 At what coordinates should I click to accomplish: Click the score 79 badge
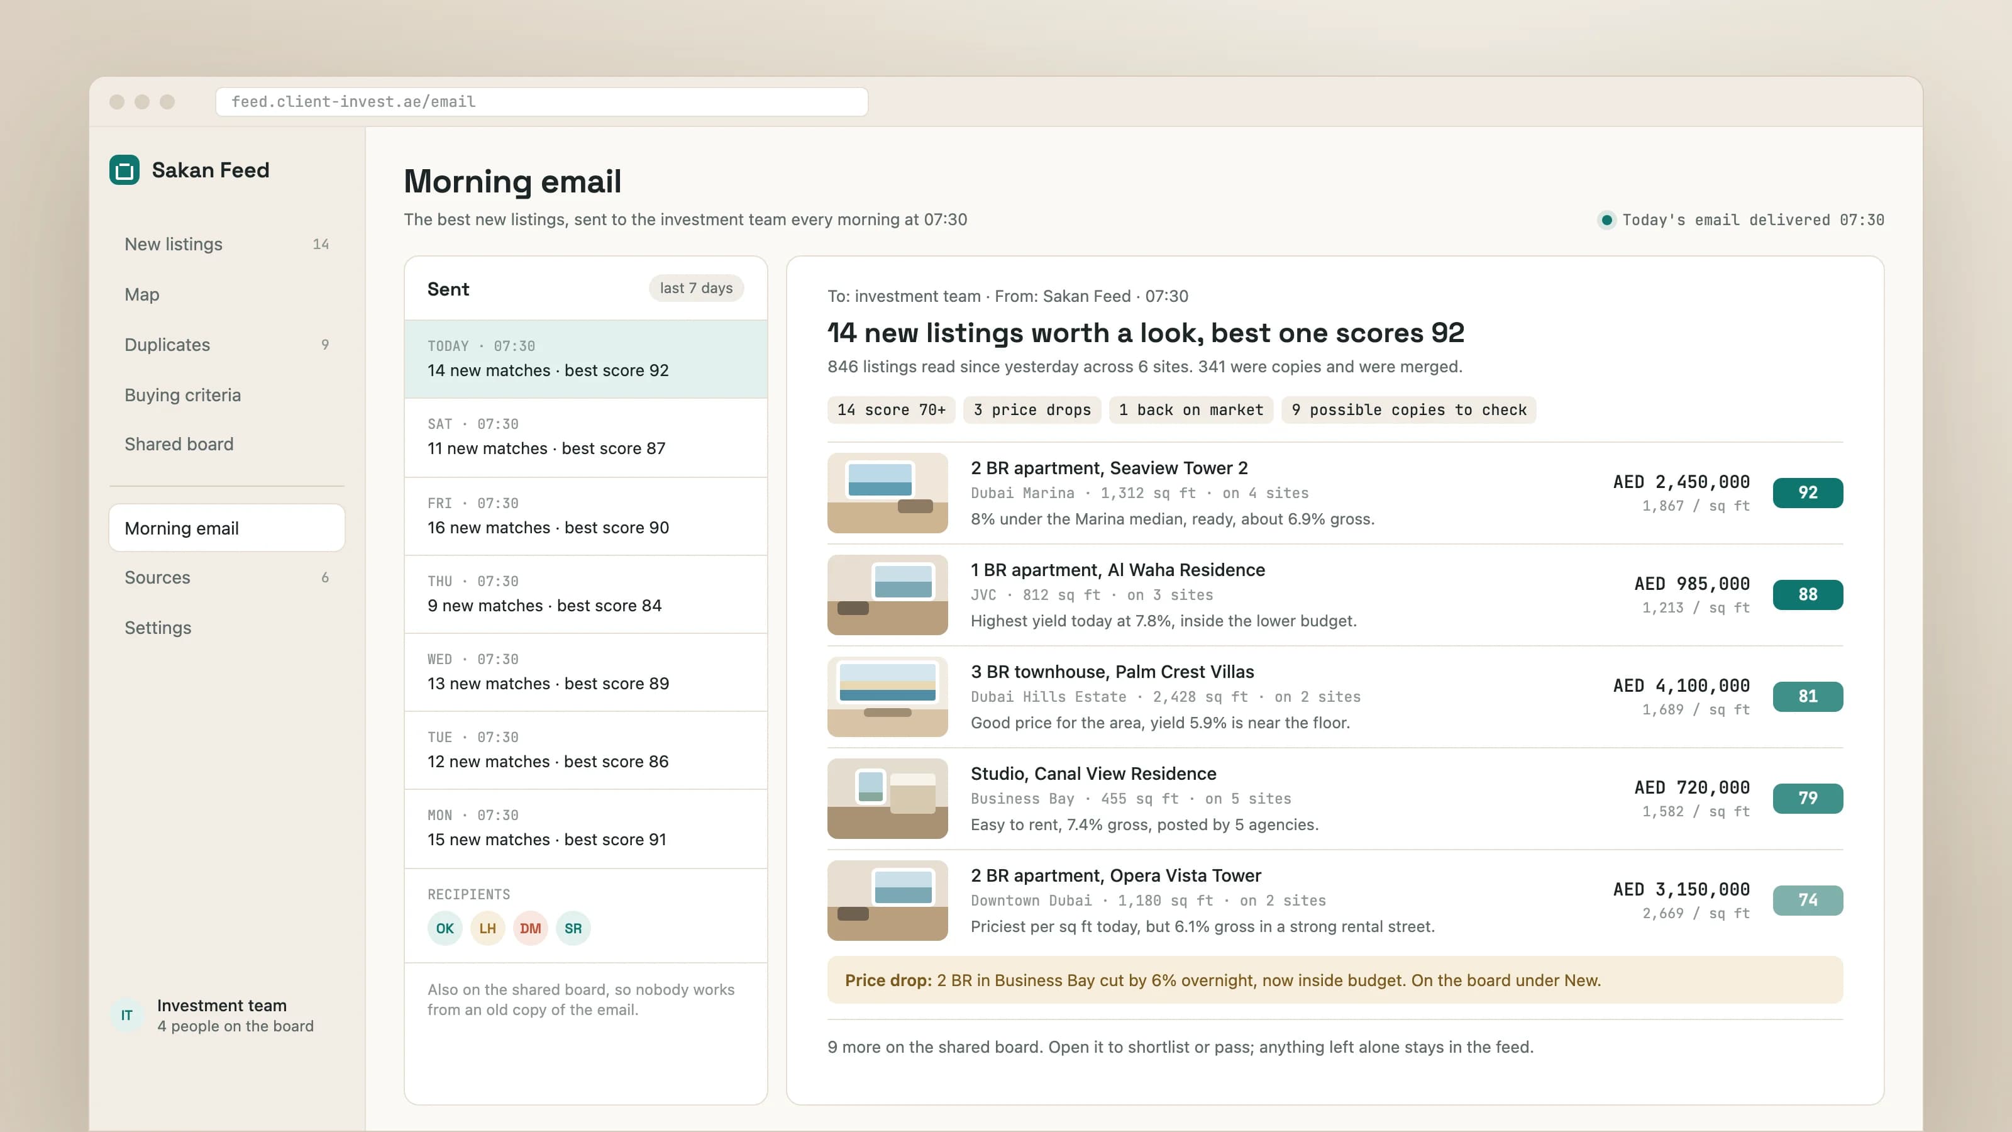pos(1808,799)
